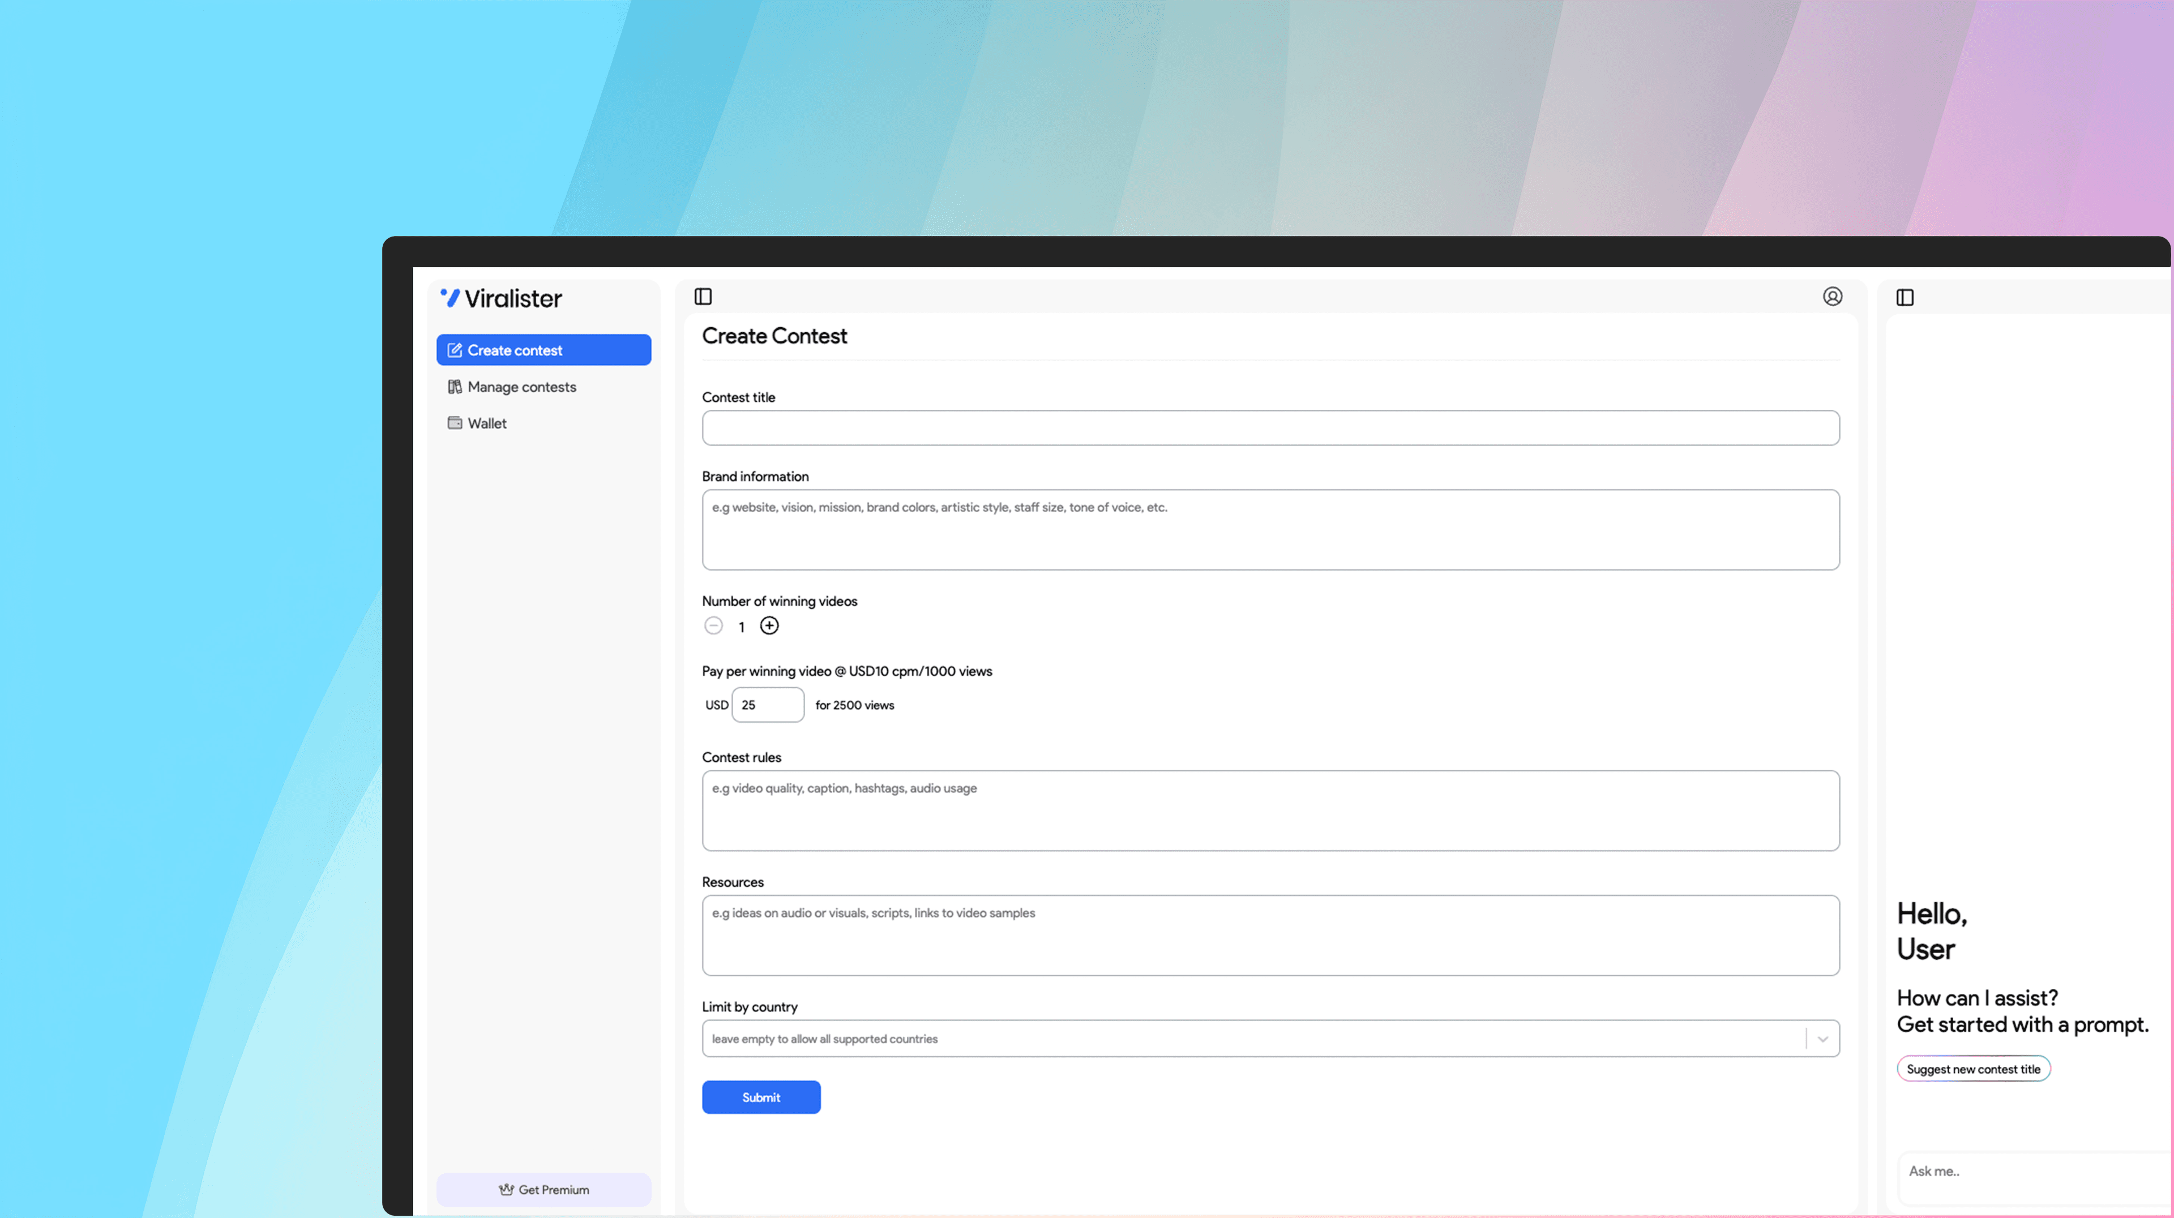Open the country selection combo box
Screen dimensions: 2174x1218
click(x=1249, y=1039)
